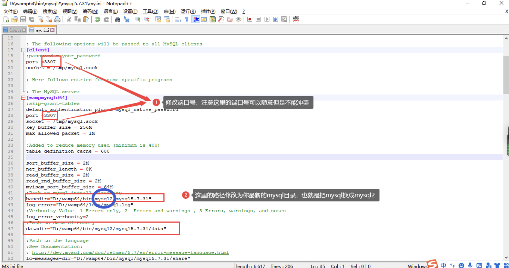Print the document with the printer icon
The image size is (509, 268).
[x=57, y=19]
